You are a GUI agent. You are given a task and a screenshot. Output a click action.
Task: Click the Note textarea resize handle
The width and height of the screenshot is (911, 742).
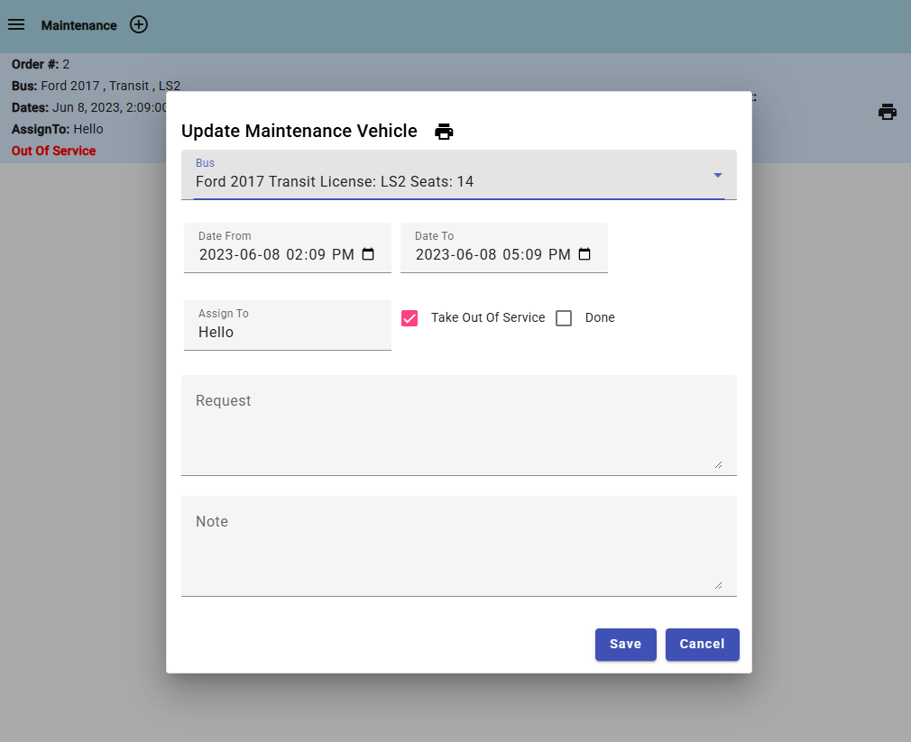point(718,585)
